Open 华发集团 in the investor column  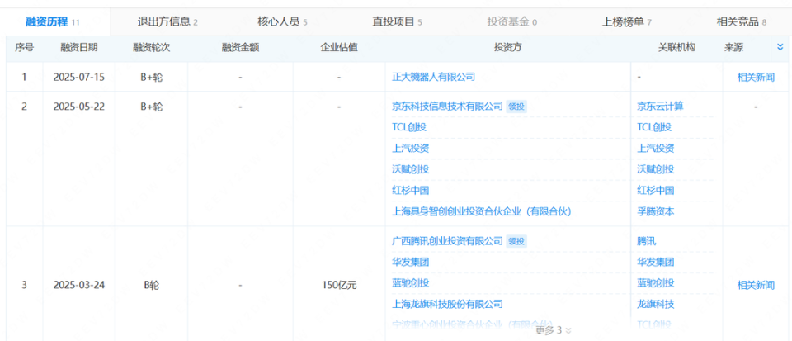[x=411, y=263]
